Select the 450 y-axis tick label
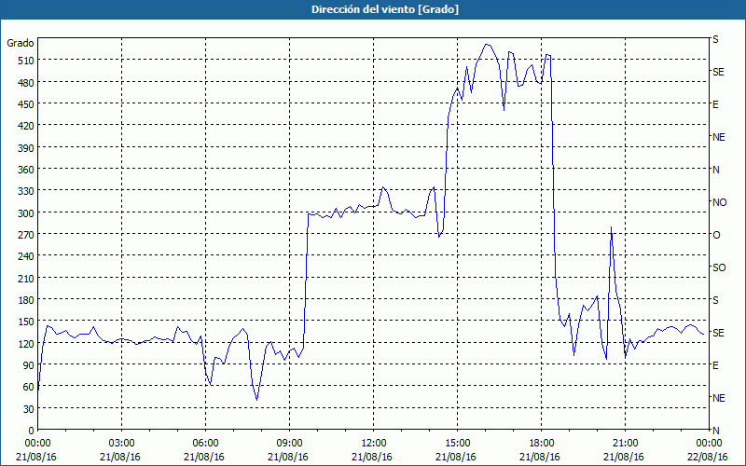This screenshot has width=746, height=466. click(26, 104)
